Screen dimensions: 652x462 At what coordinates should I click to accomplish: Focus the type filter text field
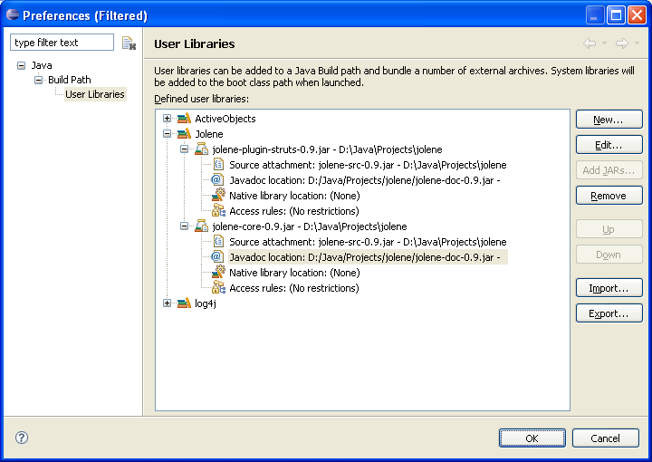click(62, 43)
